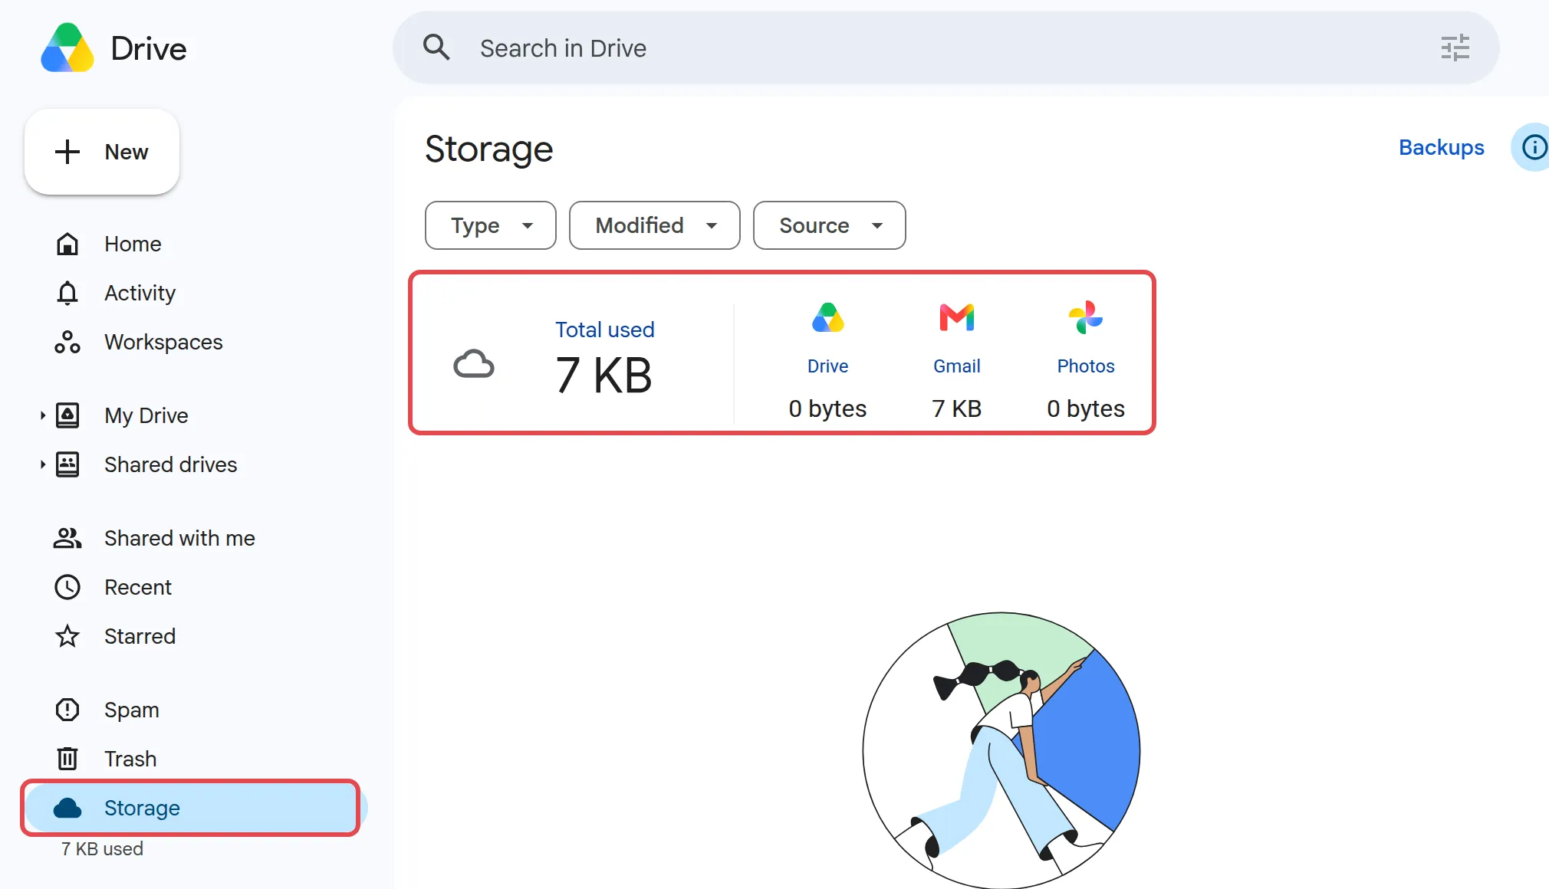Click the Photos label in storage breakdown
1549x889 pixels.
point(1086,366)
